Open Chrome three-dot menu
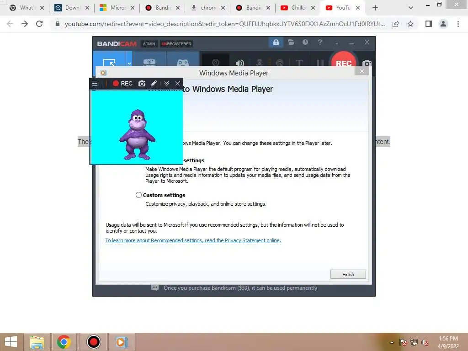Screen dimensions: 468x351 (458, 24)
